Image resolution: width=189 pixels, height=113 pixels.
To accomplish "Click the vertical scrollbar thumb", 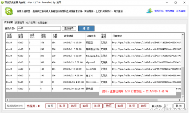I will [183, 81].
